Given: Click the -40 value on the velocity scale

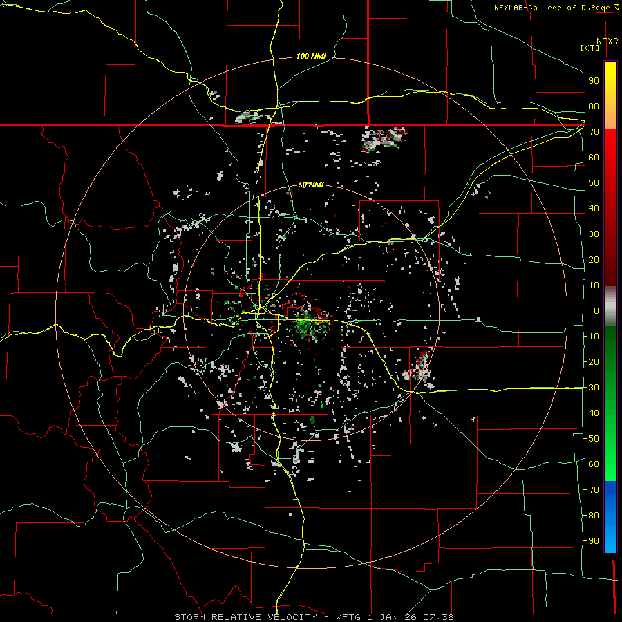Looking at the screenshot, I should pyautogui.click(x=591, y=413).
